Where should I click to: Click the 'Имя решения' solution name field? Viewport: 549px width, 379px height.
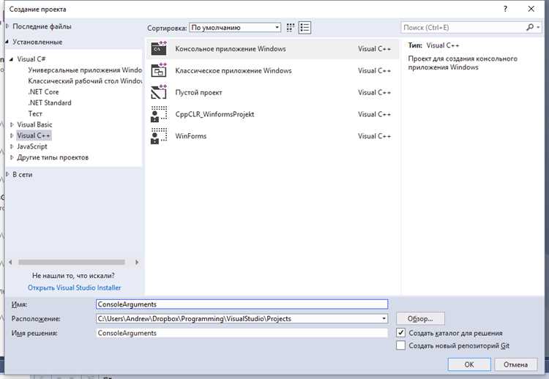click(242, 333)
